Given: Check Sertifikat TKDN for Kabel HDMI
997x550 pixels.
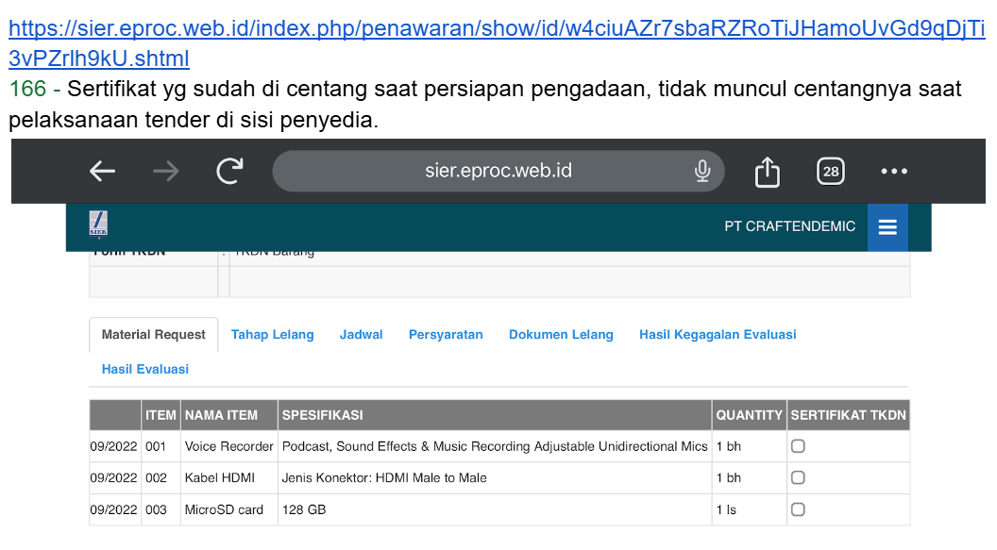Looking at the screenshot, I should 798,477.
